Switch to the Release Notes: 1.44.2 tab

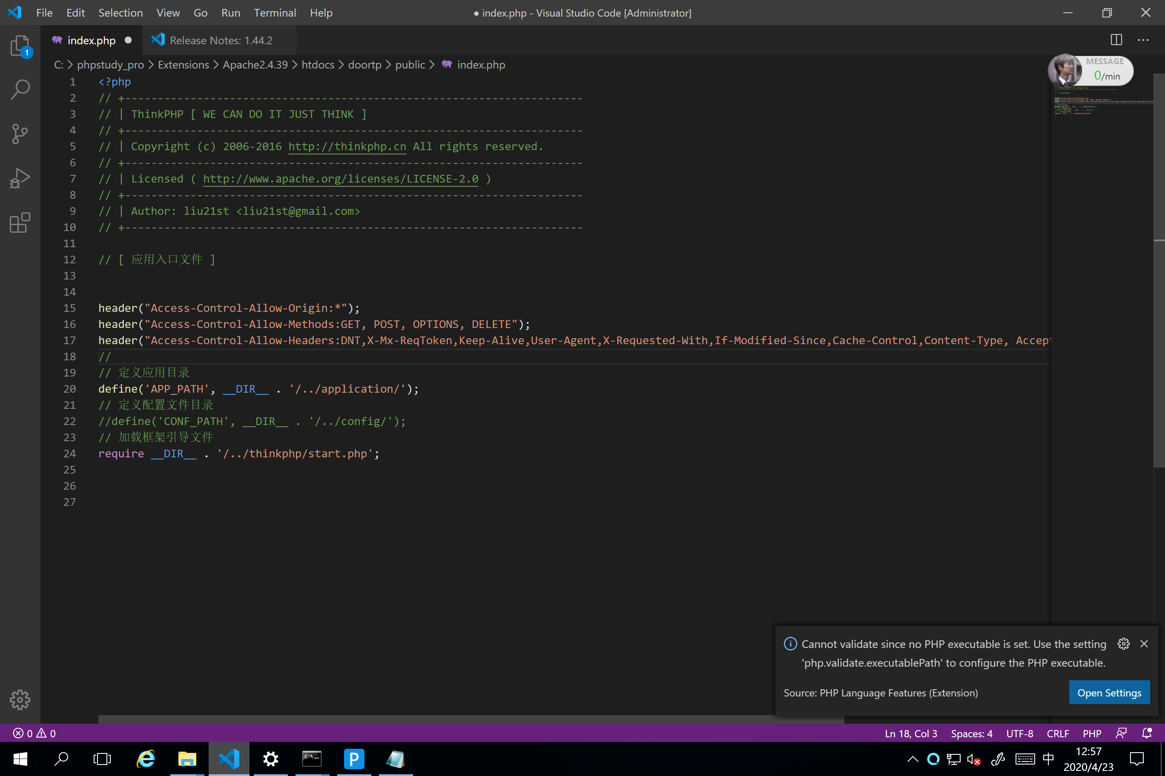(x=220, y=40)
